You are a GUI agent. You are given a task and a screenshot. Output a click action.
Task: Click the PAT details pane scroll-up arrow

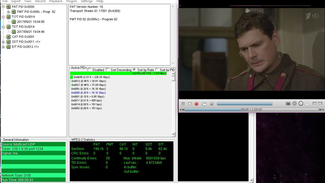coord(173,6)
